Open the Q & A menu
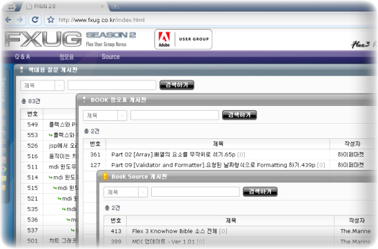 [23, 56]
